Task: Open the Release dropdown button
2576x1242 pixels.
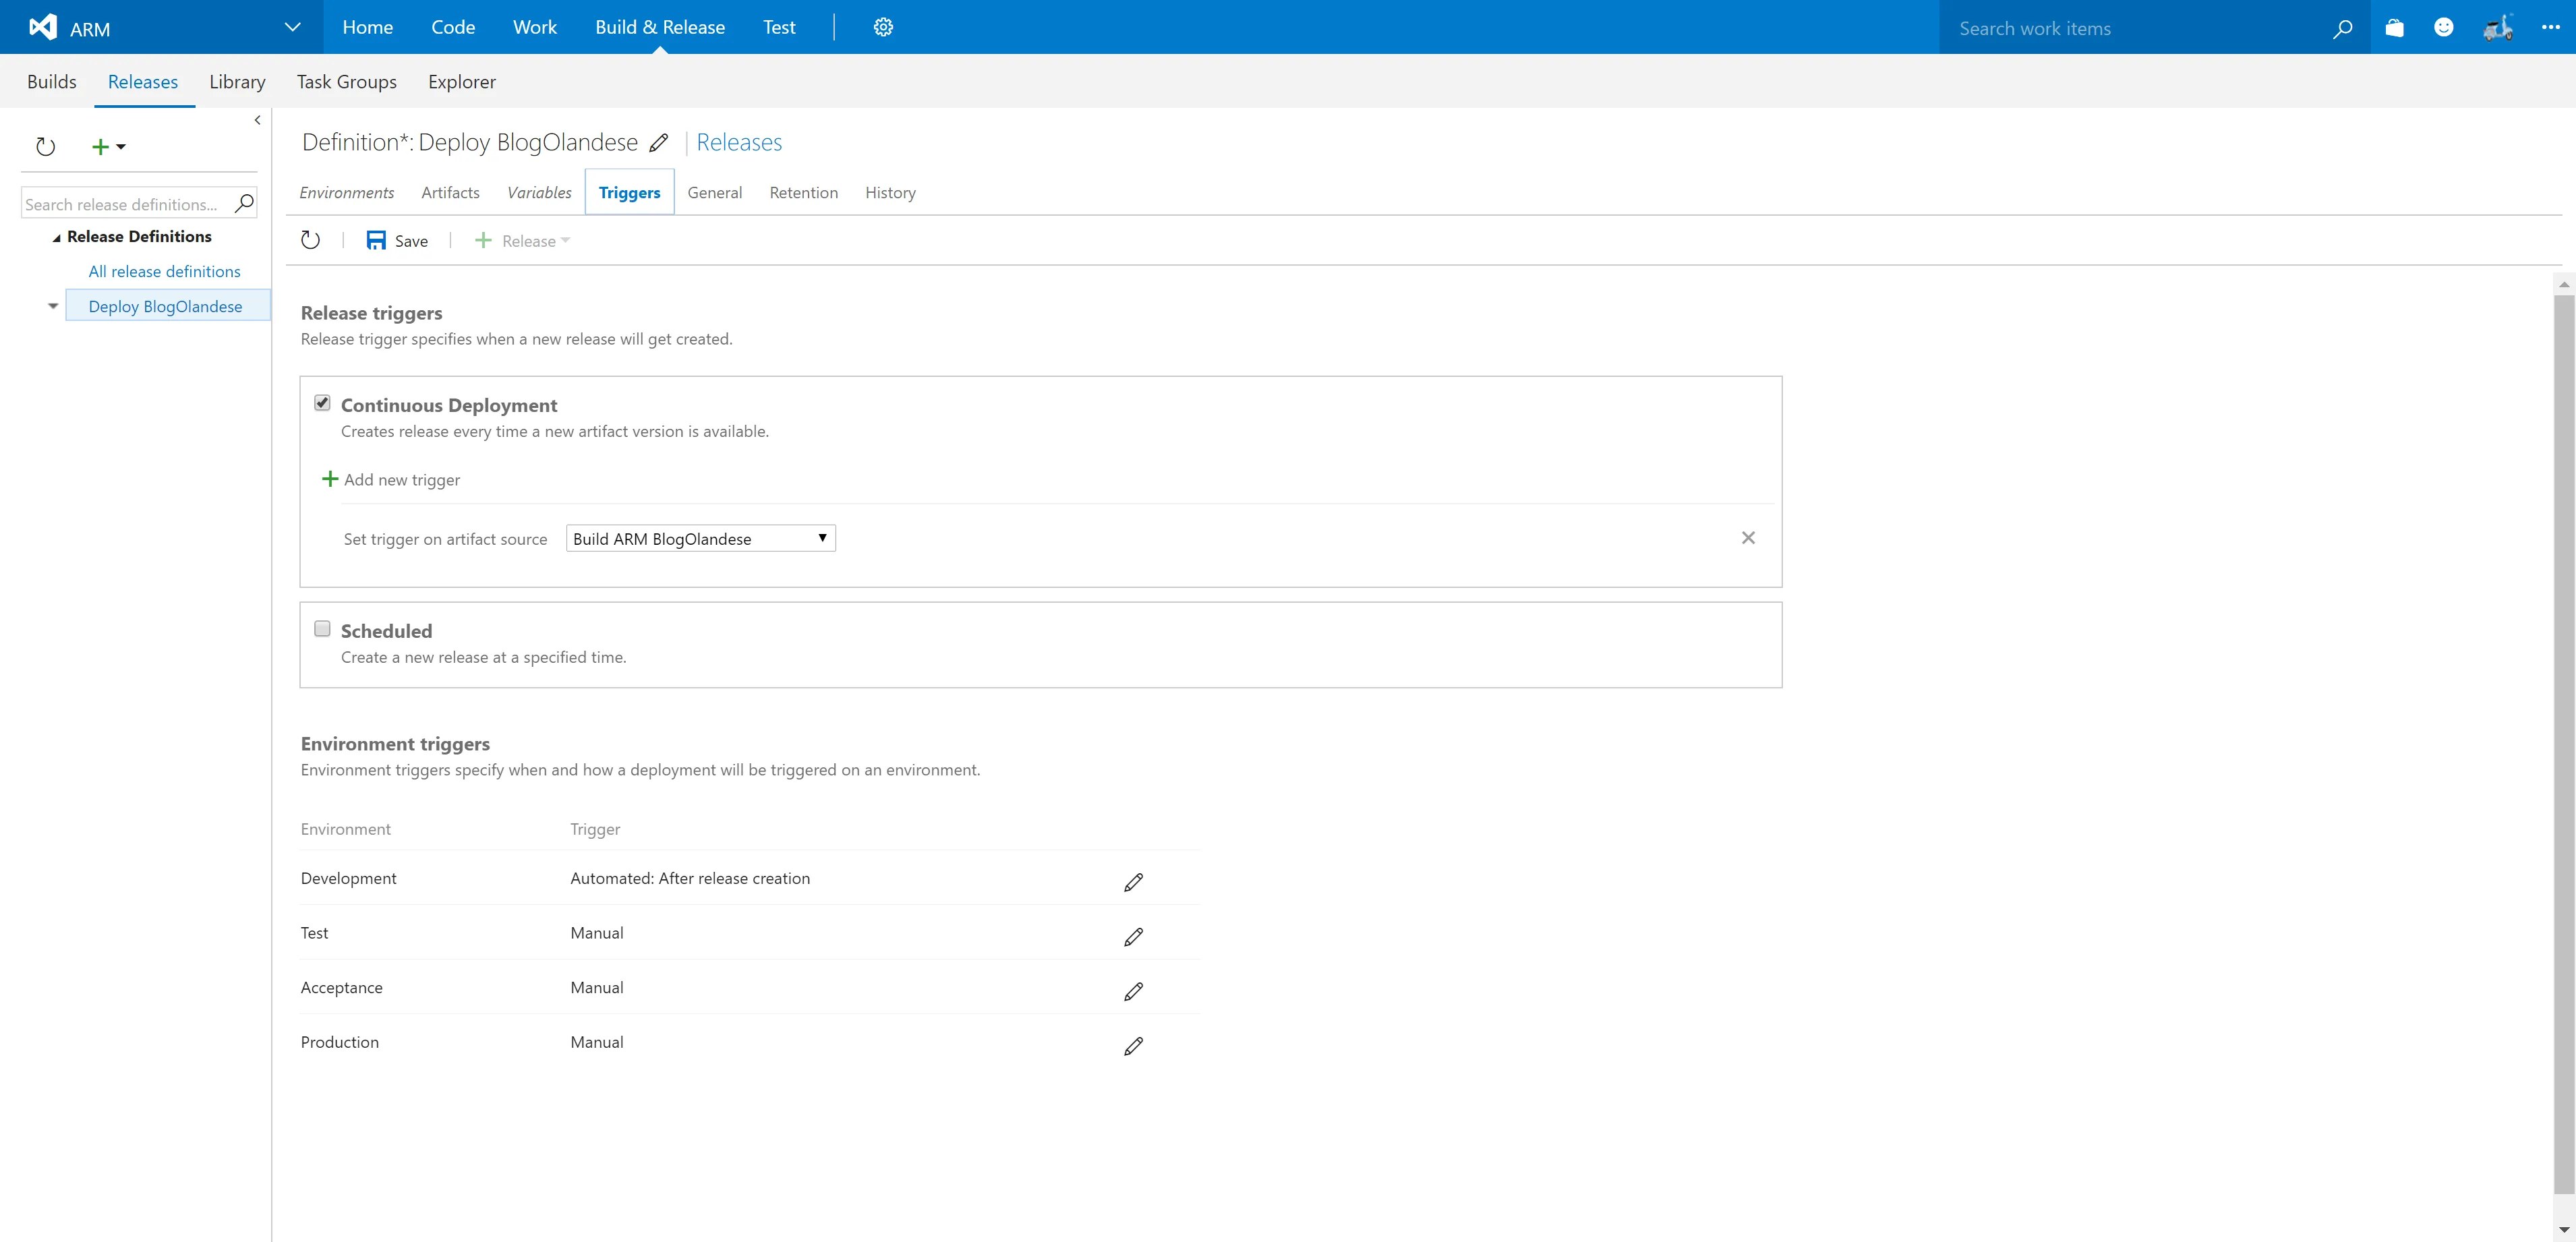Action: point(523,240)
